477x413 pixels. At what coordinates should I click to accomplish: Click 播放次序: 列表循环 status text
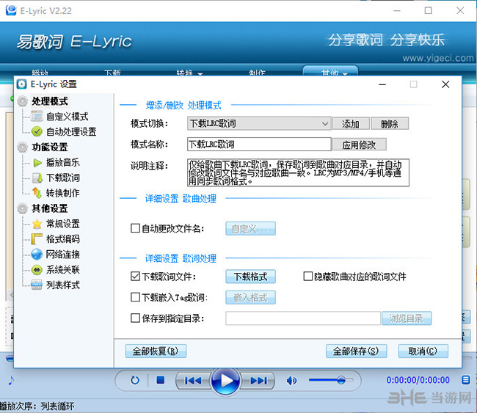[x=37, y=406]
